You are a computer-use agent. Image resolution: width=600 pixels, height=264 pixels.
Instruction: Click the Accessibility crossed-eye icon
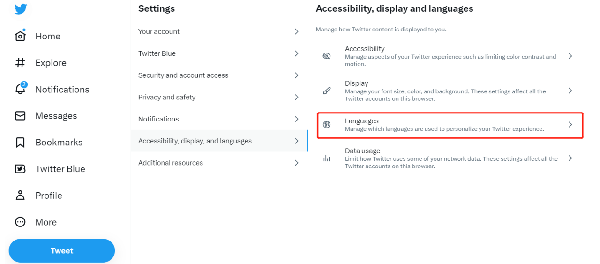point(327,56)
